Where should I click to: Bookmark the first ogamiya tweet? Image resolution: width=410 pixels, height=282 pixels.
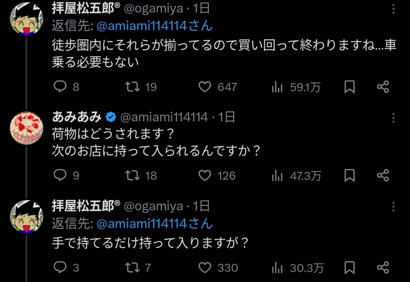click(349, 87)
